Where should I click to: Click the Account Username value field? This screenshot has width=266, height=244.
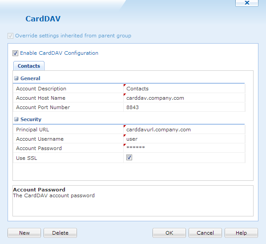pos(184,139)
